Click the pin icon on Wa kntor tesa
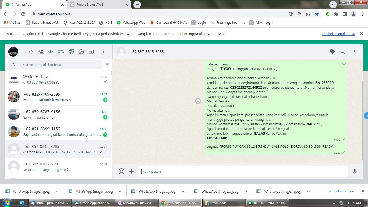This screenshot has width=368, height=207. (x=105, y=82)
